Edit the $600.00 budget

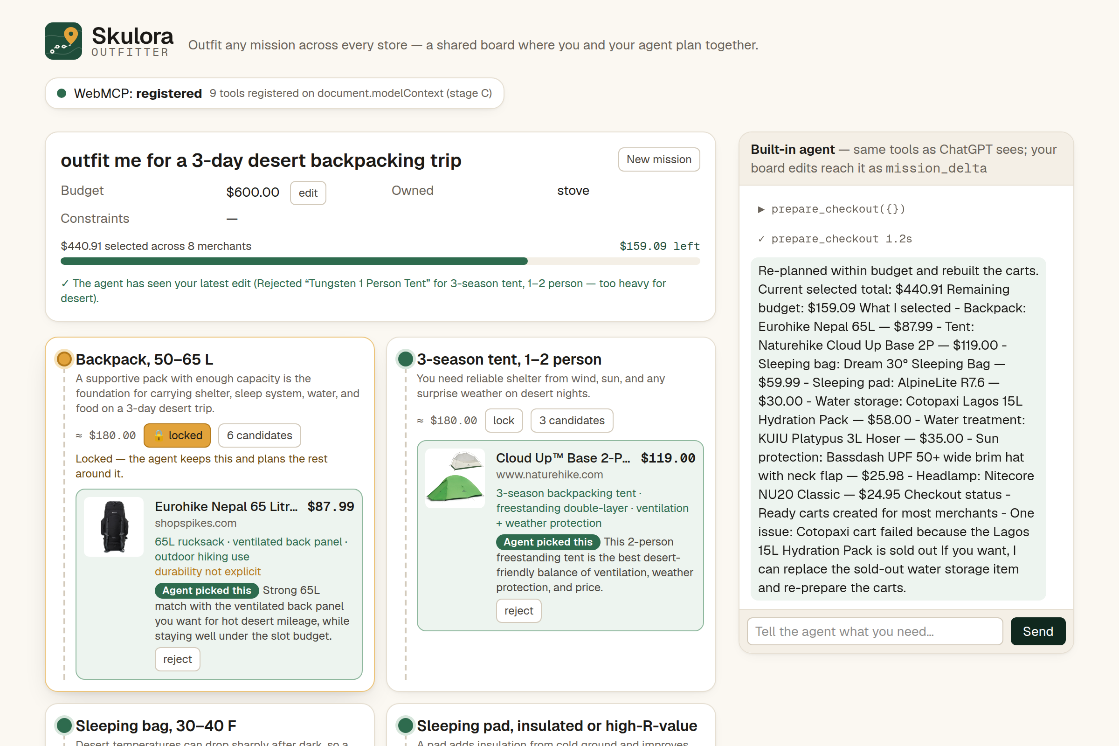click(x=308, y=193)
